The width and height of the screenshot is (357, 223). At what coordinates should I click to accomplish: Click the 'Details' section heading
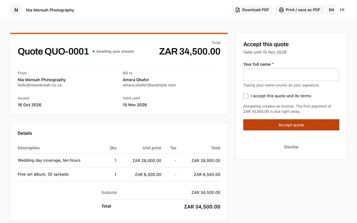[25, 133]
